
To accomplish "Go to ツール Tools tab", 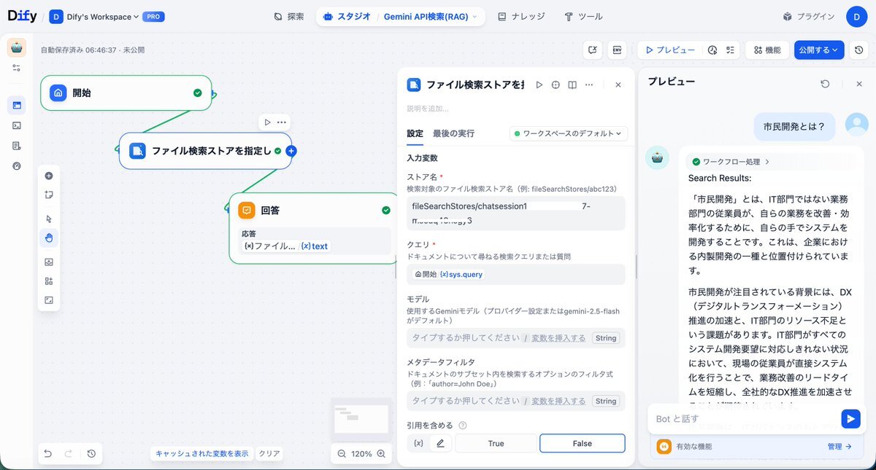I will [x=584, y=16].
